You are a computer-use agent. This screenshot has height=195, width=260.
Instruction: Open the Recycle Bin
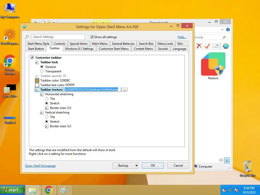point(247,169)
